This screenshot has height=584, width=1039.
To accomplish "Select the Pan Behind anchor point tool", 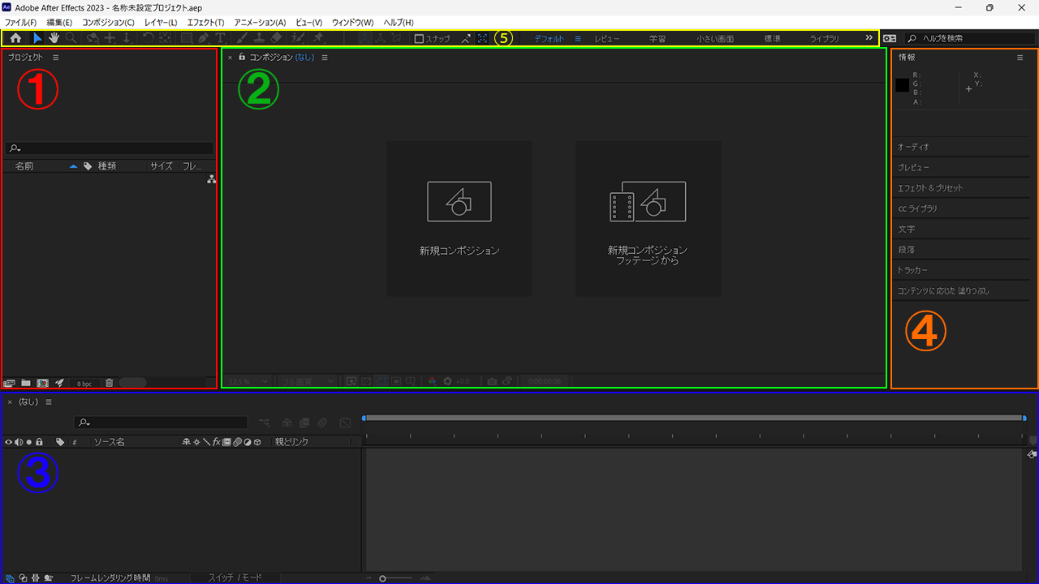I will [x=166, y=38].
